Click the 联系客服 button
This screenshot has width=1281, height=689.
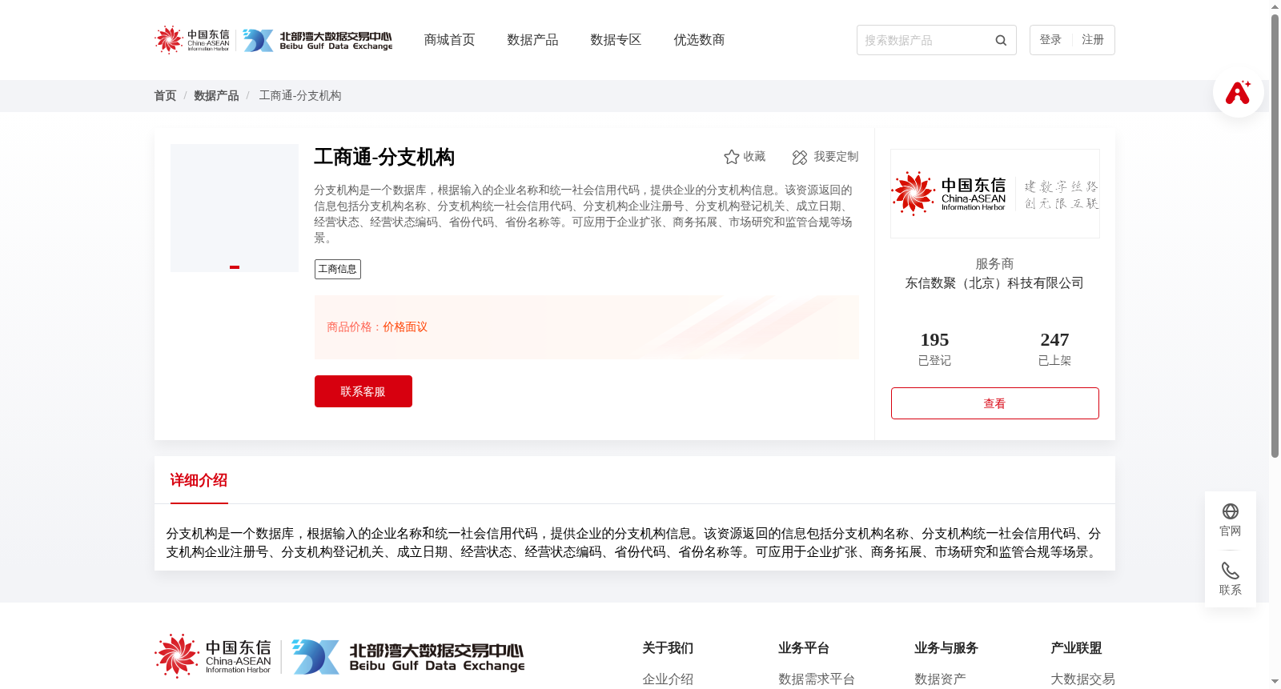[x=363, y=391]
